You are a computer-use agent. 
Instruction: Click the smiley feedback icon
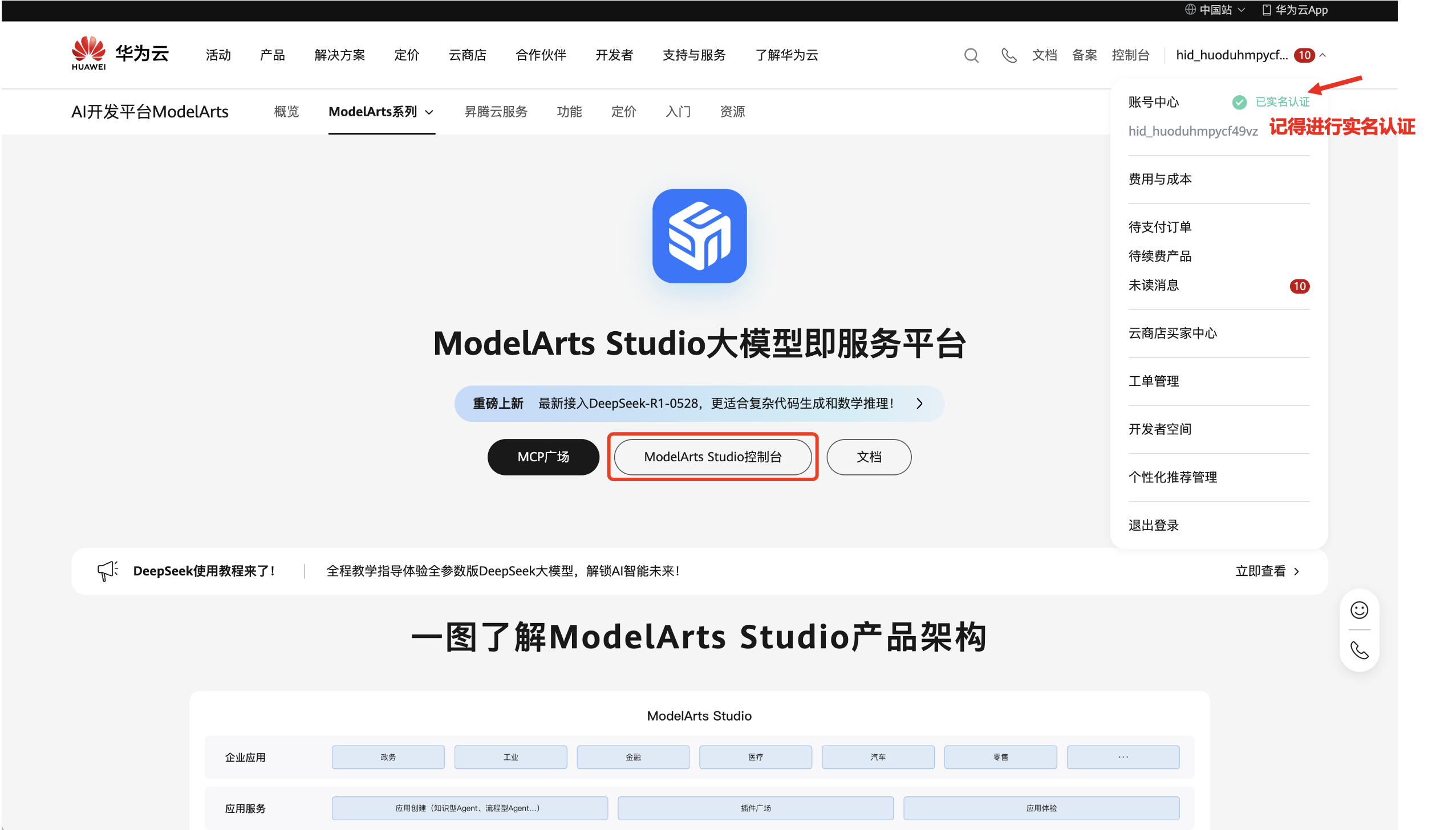click(x=1359, y=610)
